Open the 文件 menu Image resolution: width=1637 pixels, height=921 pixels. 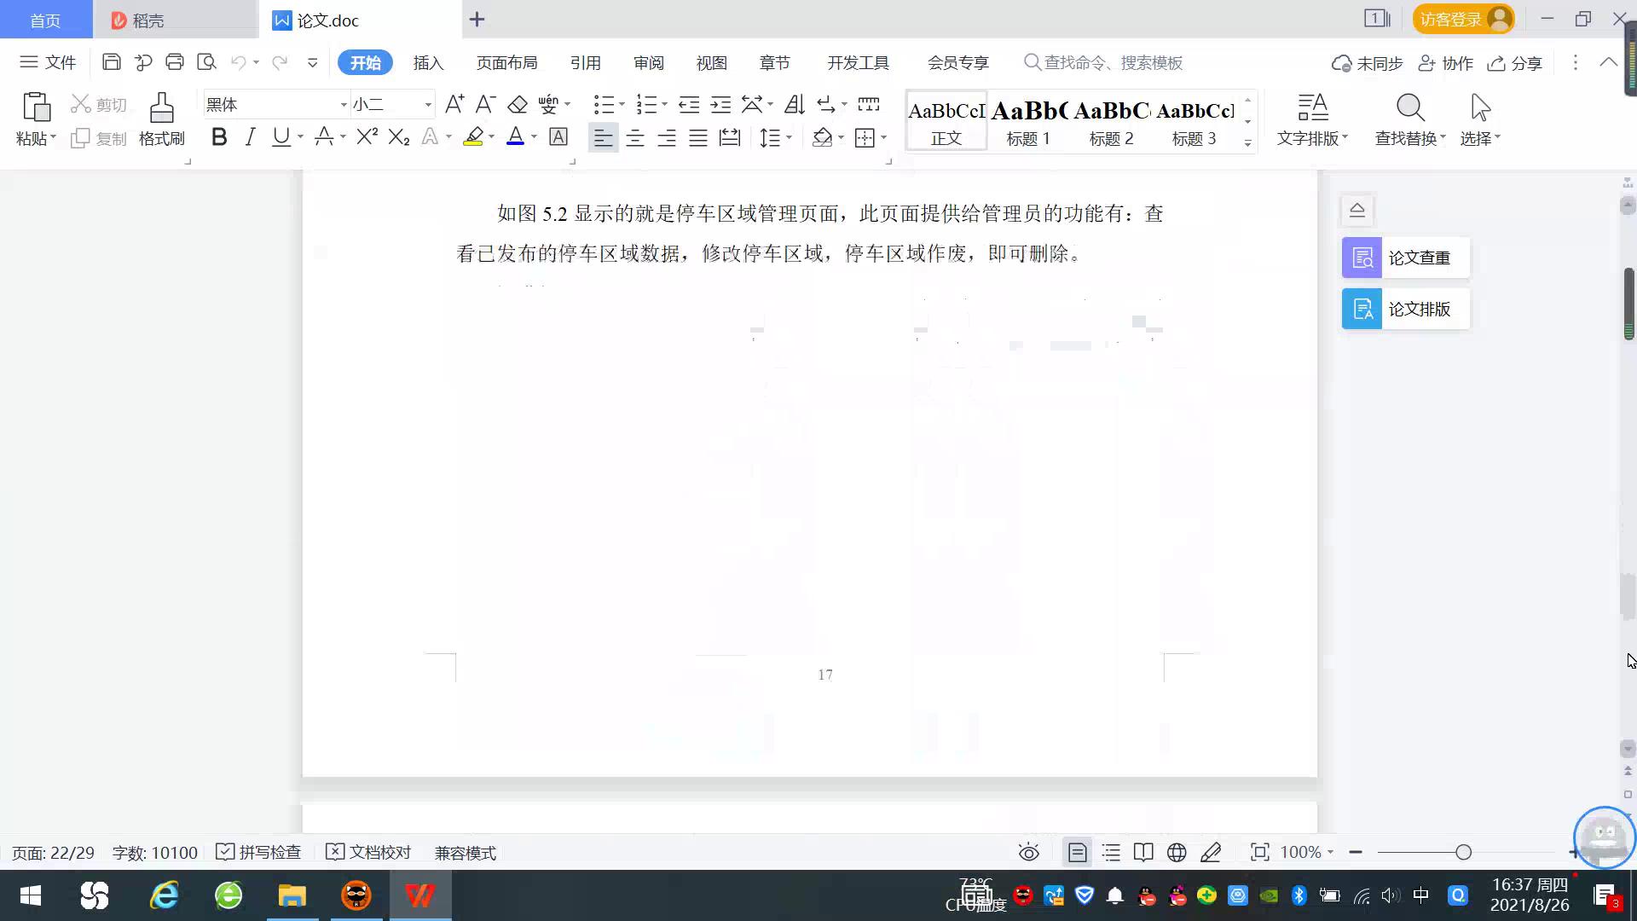tap(47, 62)
